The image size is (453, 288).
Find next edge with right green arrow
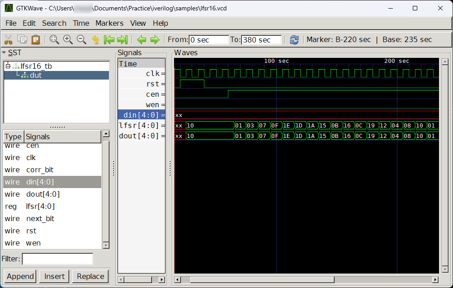coord(155,40)
